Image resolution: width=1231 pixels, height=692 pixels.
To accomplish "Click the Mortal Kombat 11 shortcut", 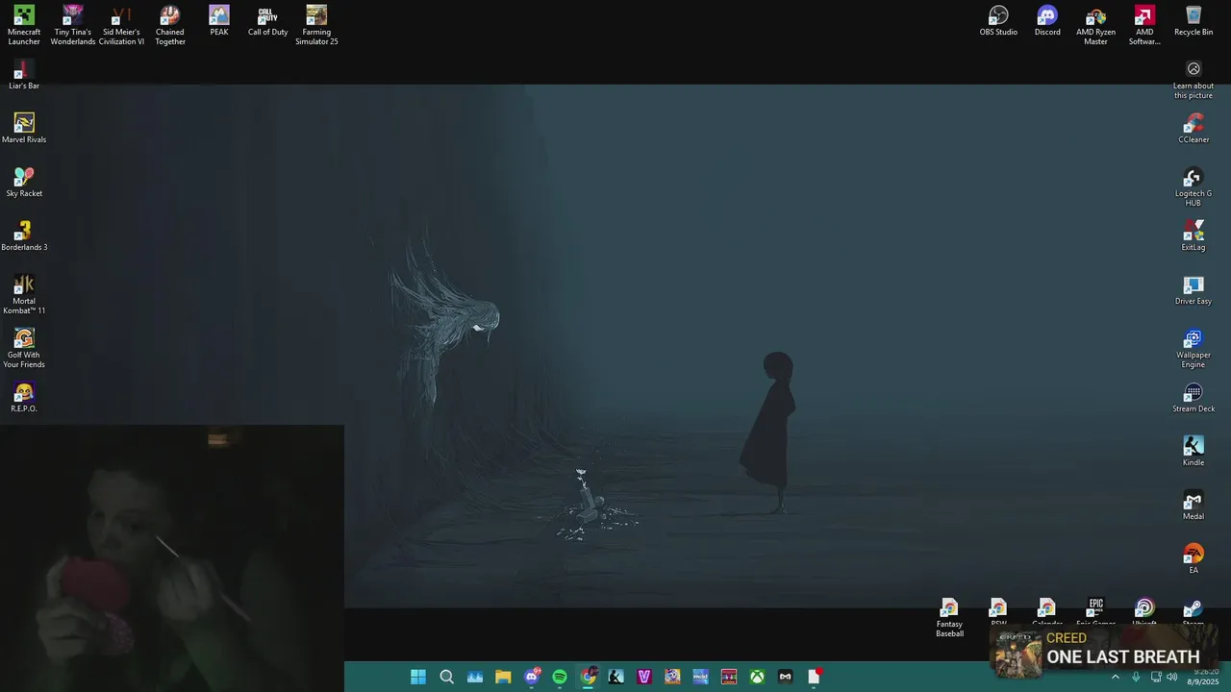I will tap(24, 294).
